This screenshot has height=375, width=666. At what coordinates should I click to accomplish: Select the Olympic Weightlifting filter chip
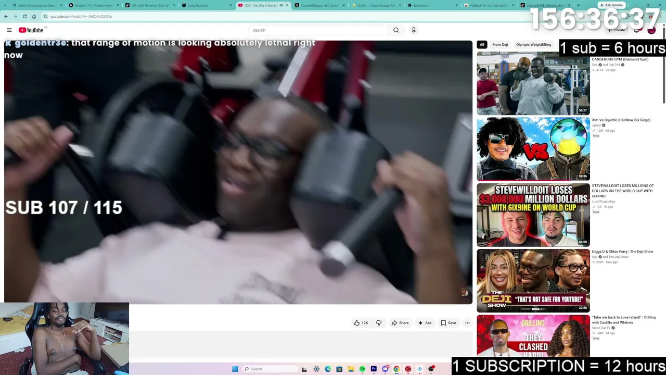[533, 45]
